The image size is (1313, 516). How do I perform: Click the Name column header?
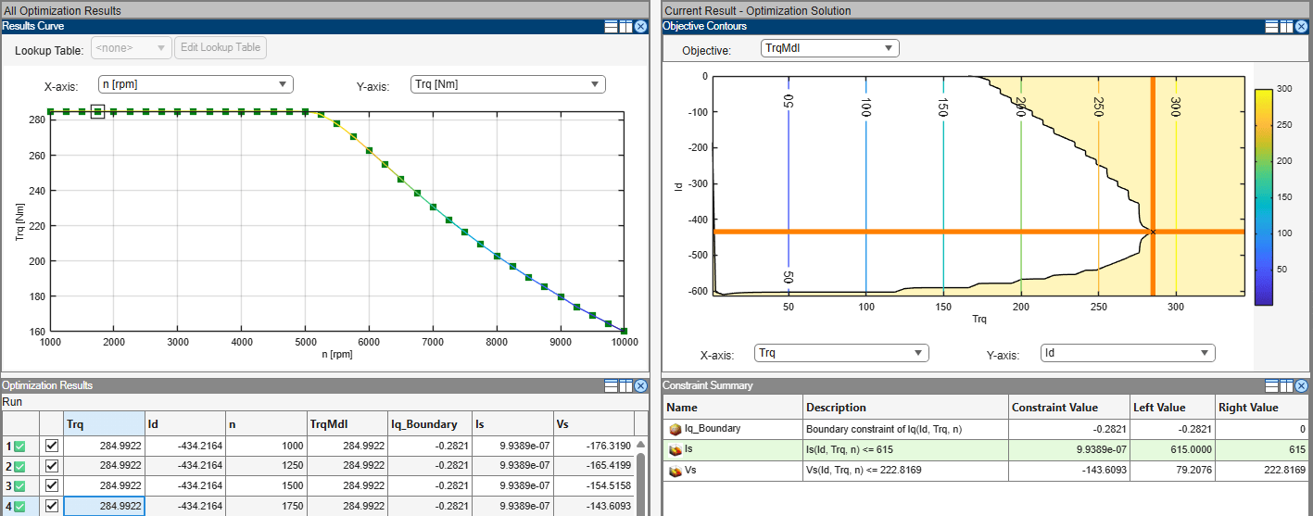[x=733, y=408]
